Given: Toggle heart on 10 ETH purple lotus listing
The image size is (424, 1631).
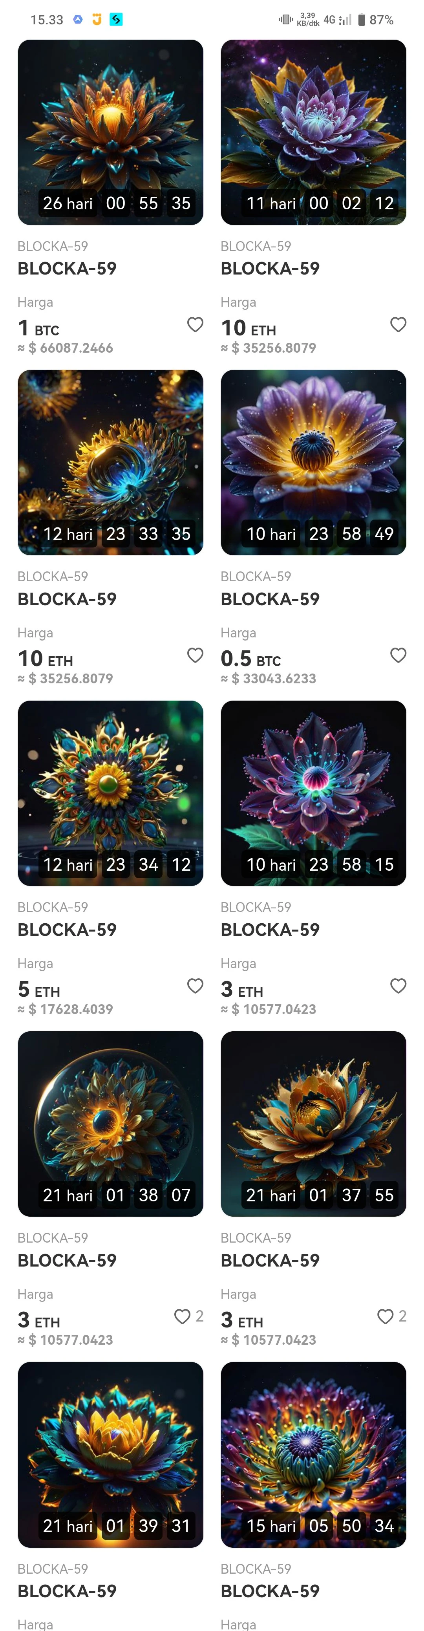Looking at the screenshot, I should 398,324.
